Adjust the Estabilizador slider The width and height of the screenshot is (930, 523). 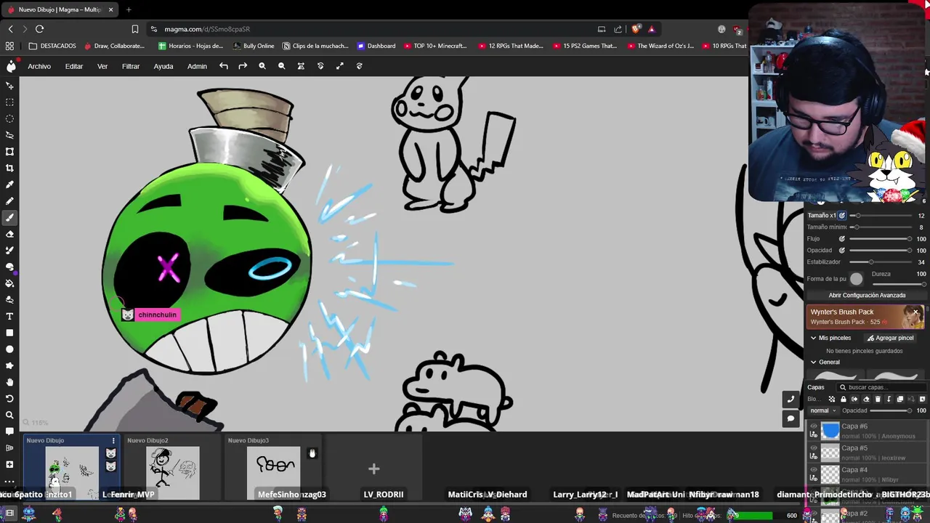881,262
